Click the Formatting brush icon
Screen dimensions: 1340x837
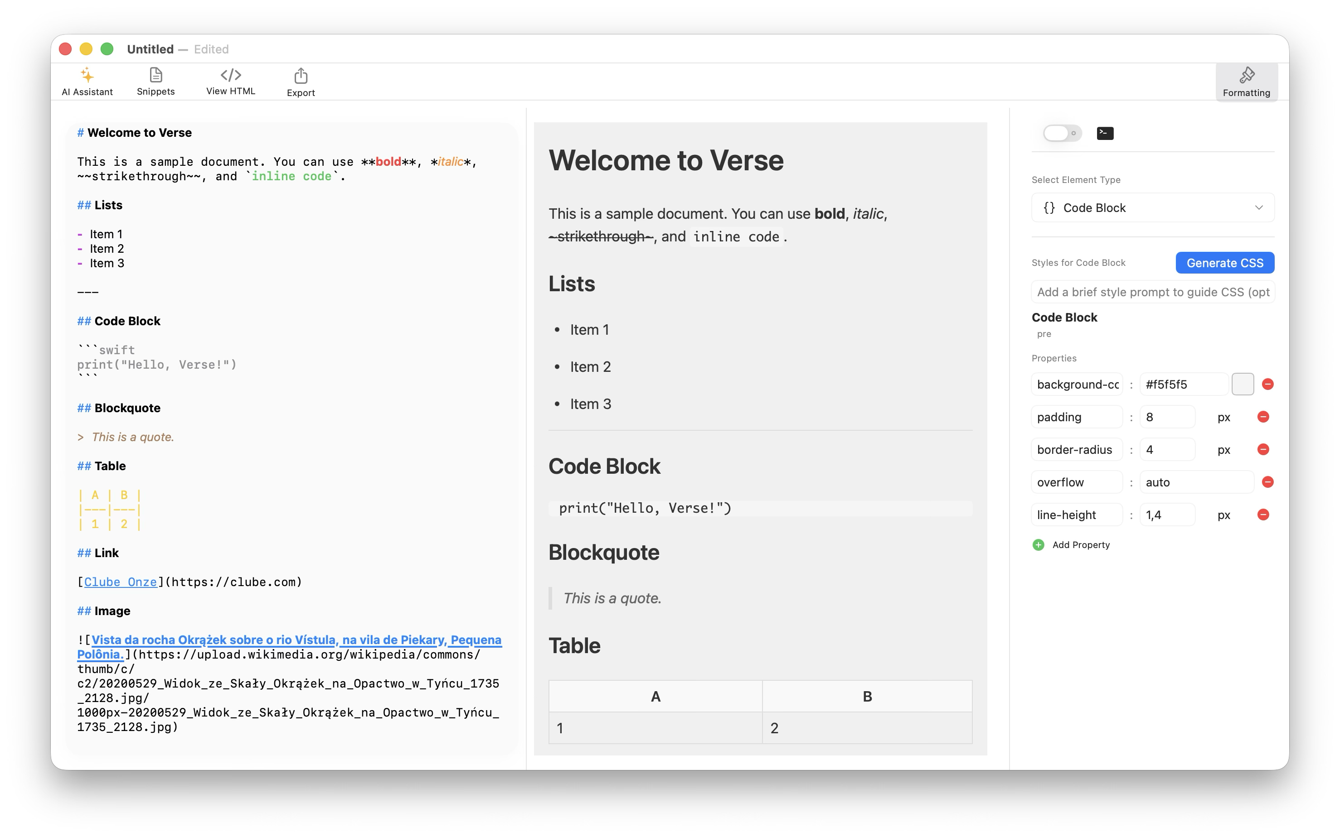click(1246, 75)
